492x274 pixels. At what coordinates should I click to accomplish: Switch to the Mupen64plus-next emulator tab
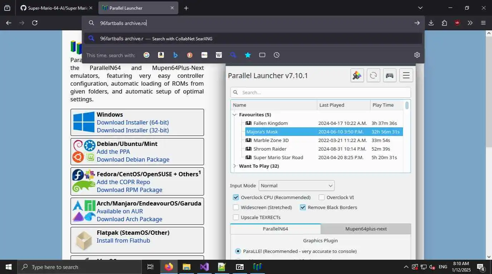pos(366,229)
